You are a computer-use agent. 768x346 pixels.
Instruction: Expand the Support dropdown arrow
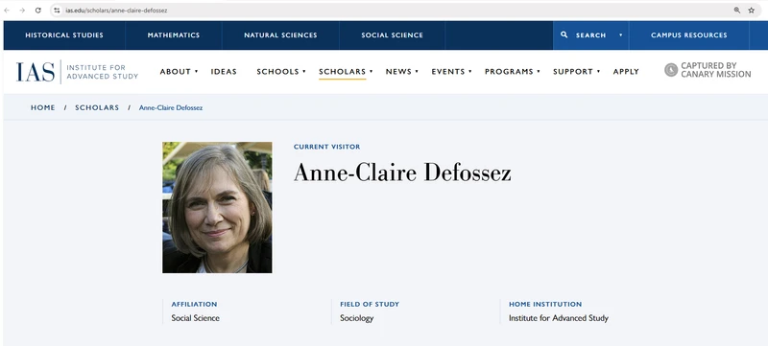point(598,71)
